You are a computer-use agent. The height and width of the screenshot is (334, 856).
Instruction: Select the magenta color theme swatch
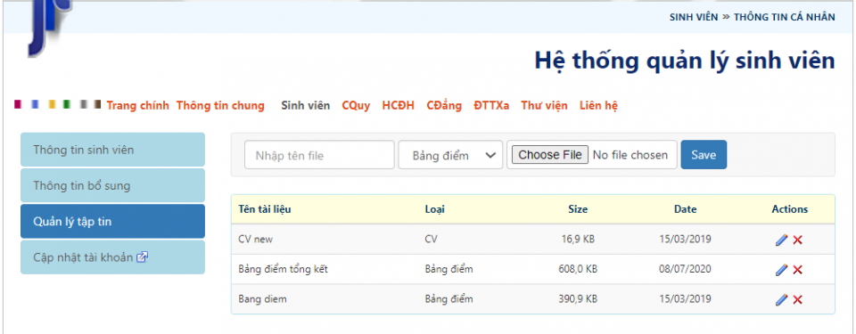pos(18,104)
